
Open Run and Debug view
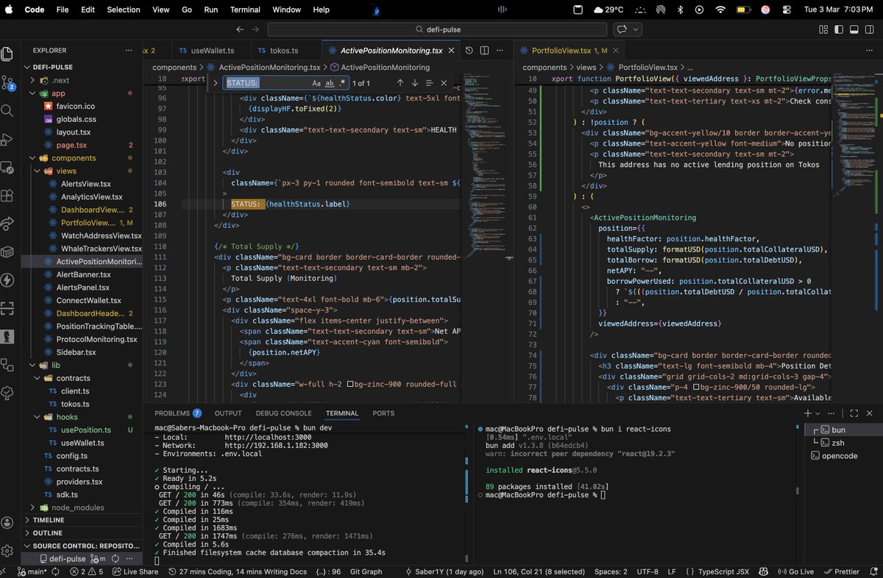(7, 140)
